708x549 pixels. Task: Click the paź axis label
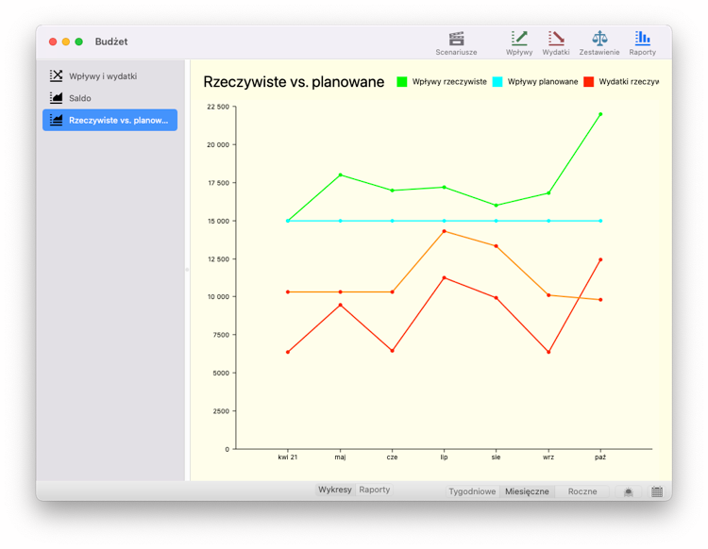(600, 457)
